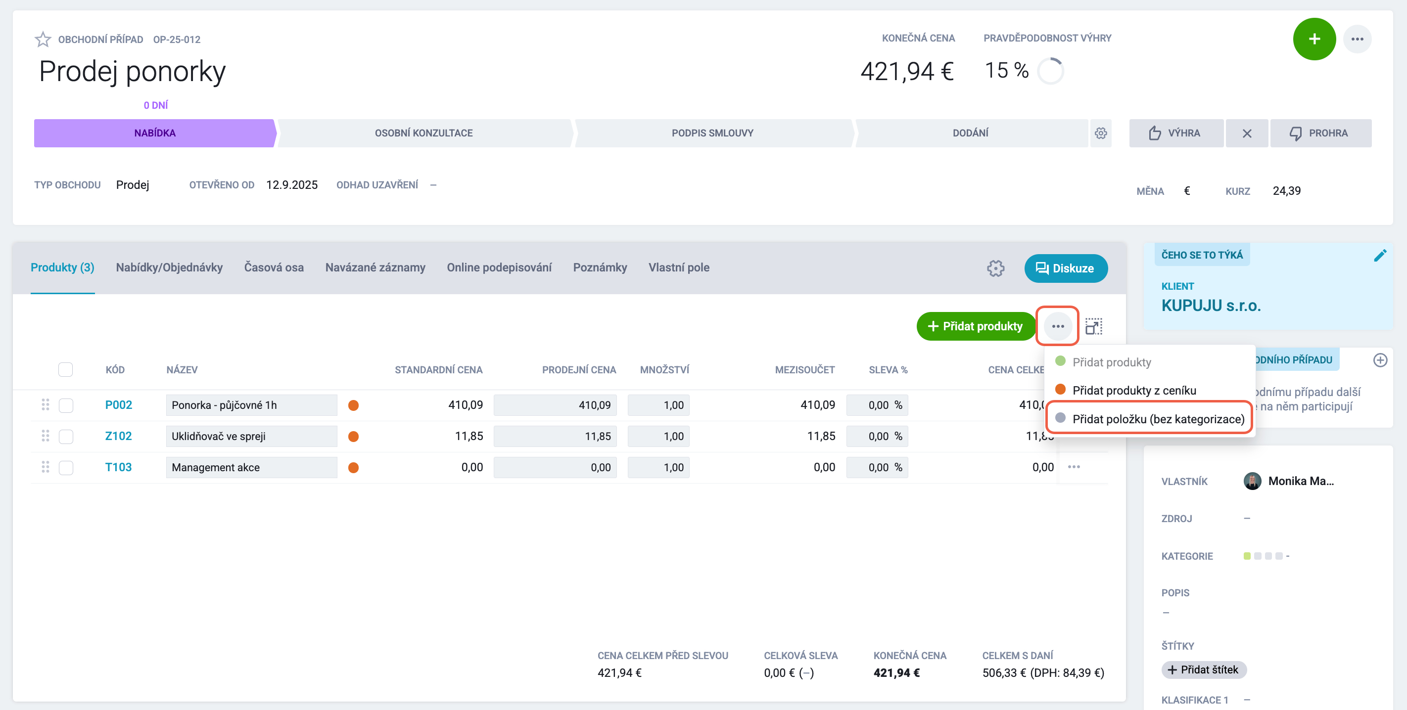Add participant with circled plus icon
Image resolution: width=1407 pixels, height=710 pixels.
pos(1380,359)
